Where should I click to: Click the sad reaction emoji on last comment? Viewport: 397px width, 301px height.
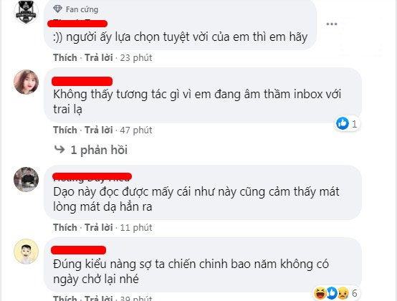pos(343,293)
